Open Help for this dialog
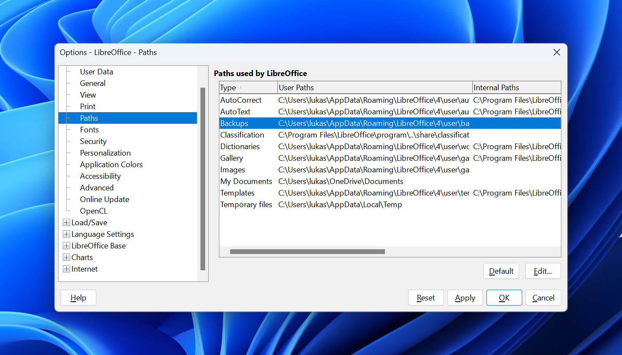Image resolution: width=622 pixels, height=355 pixels. (x=78, y=298)
